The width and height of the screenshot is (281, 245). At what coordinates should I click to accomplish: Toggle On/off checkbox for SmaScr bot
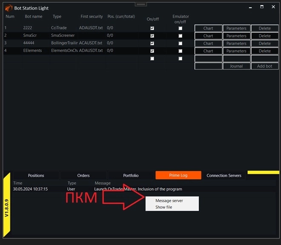coord(152,36)
